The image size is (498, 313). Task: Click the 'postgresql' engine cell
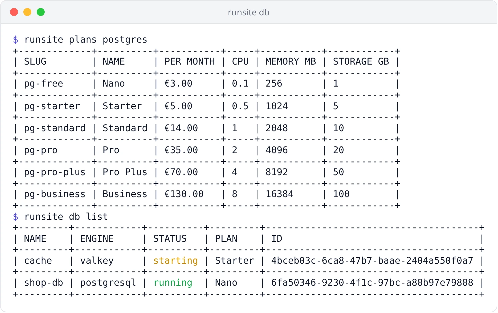pos(108,283)
